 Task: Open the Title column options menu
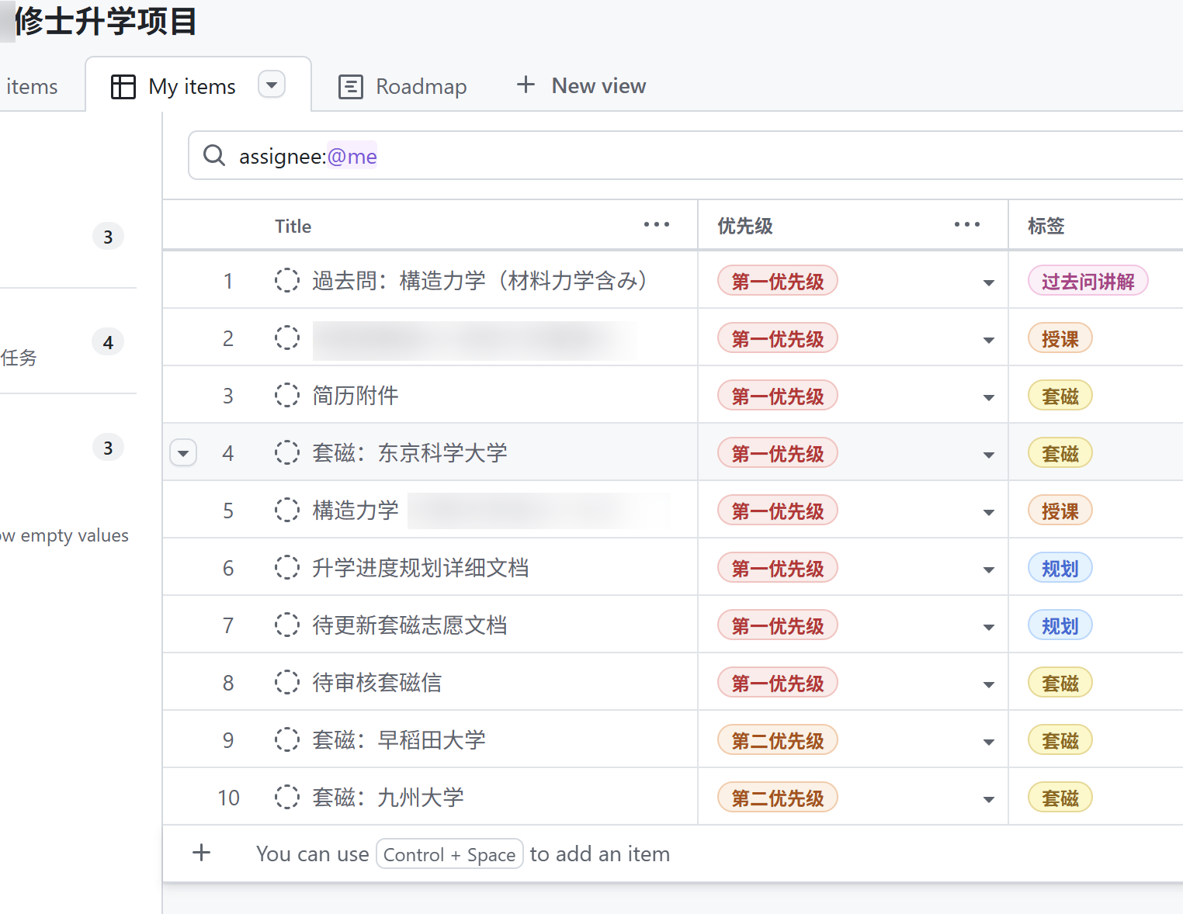pos(656,225)
